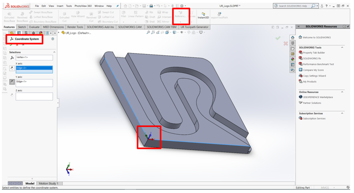This screenshot has height=193, width=354.
Task: Collapse task pane with double-chevron
Action: tap(298, 26)
